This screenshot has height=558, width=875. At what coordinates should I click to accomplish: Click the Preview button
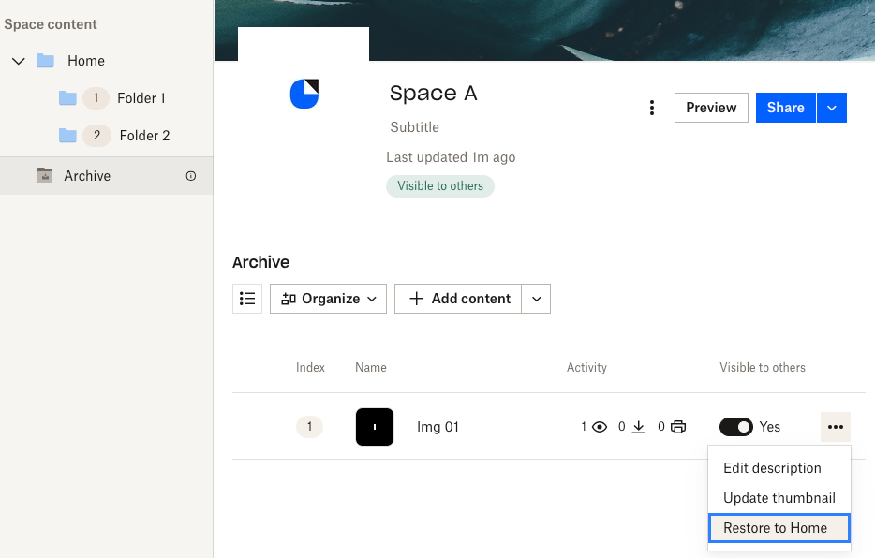pos(710,108)
